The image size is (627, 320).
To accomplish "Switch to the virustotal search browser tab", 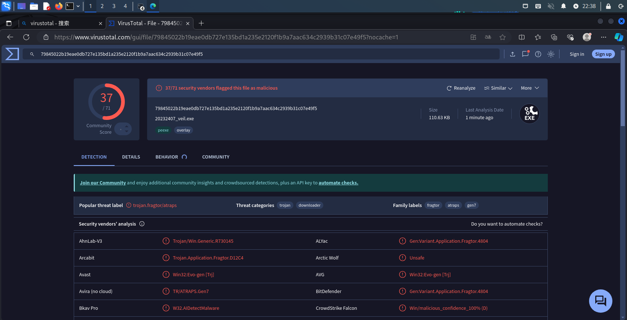I will (62, 23).
